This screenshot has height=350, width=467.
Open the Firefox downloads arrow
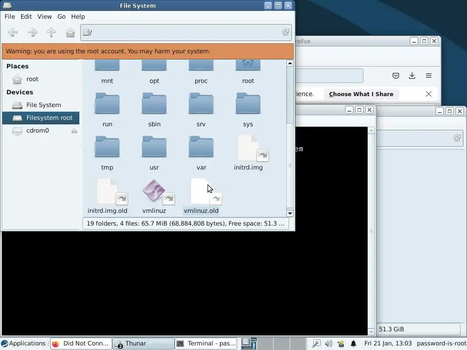click(412, 76)
